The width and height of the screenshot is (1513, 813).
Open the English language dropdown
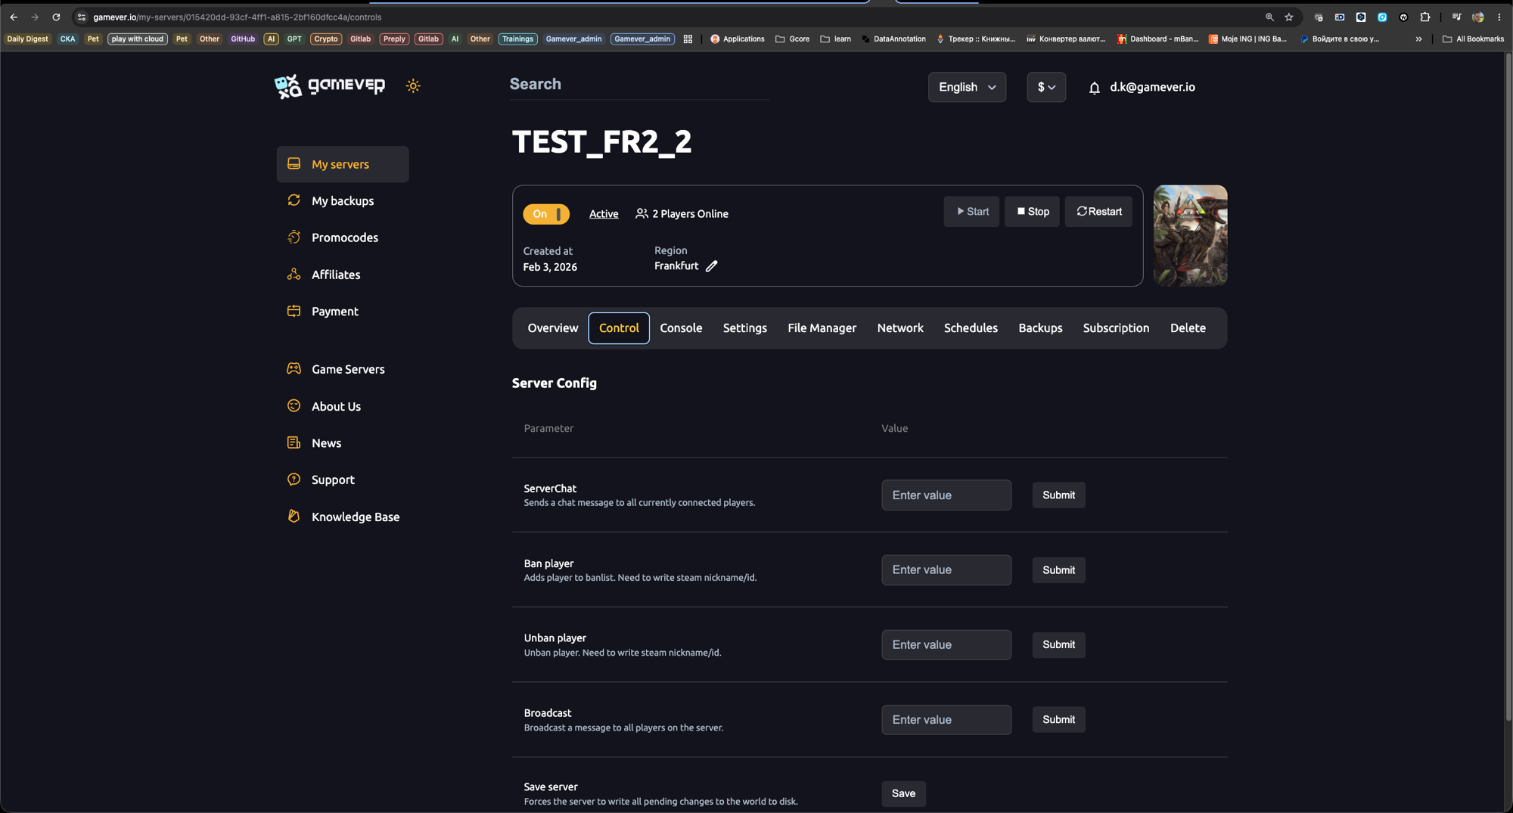967,87
